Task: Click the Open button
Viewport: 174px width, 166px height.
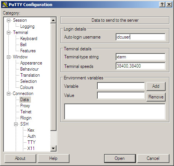Action: pos(120,158)
